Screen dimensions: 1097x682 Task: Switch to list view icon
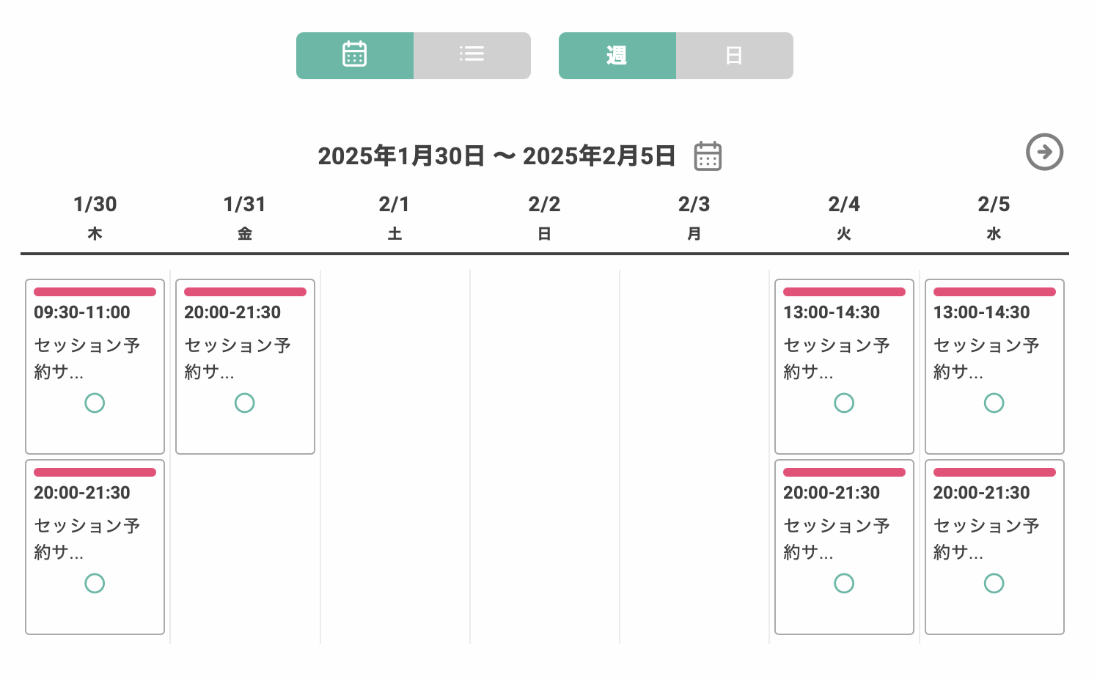tap(472, 55)
